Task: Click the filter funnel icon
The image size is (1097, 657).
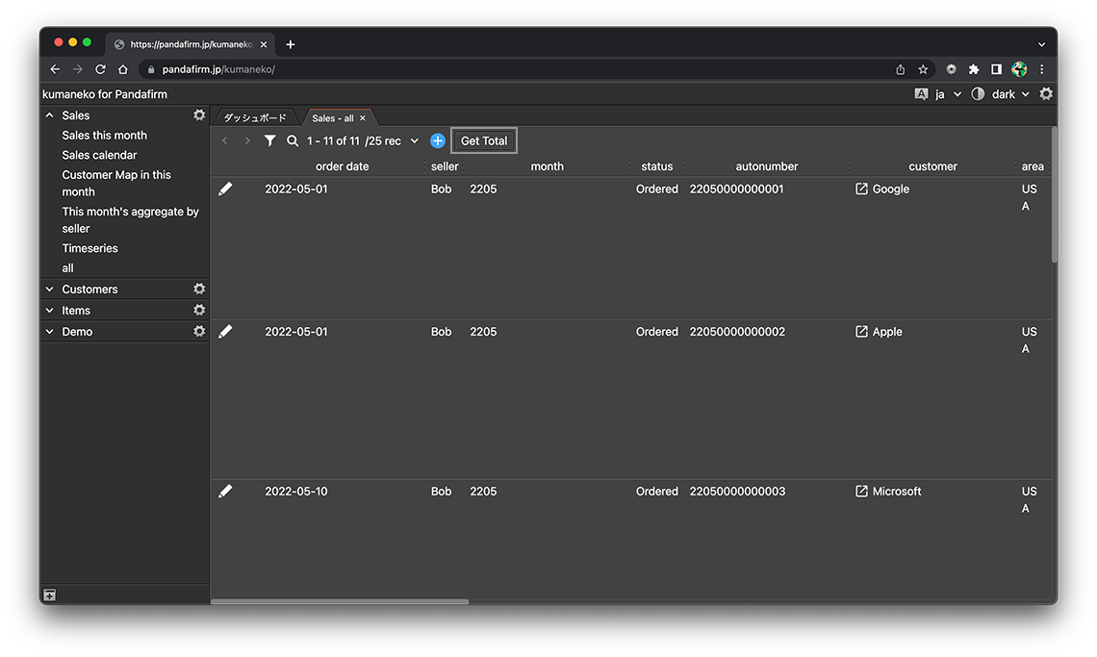Action: click(270, 141)
